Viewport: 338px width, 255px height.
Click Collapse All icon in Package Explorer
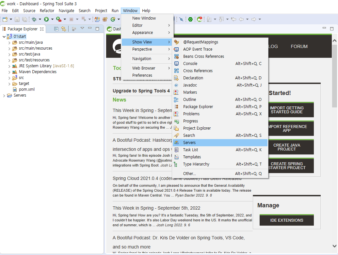click(x=56, y=29)
